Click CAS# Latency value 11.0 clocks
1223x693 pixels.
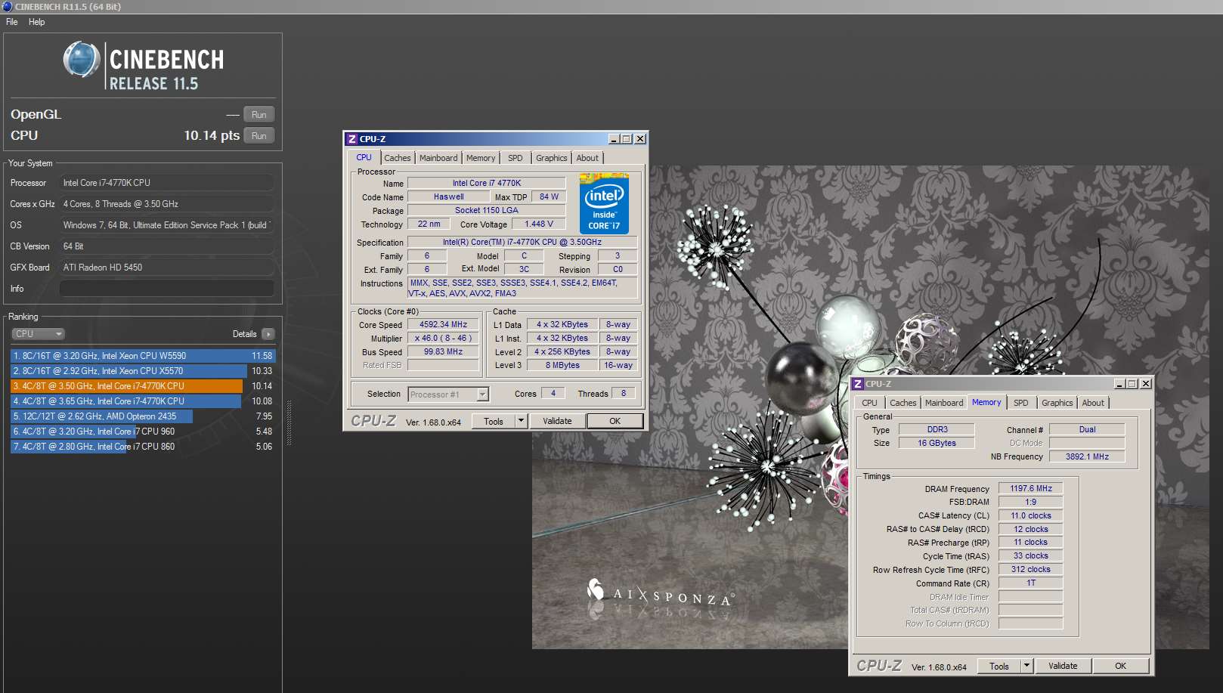pos(1031,516)
